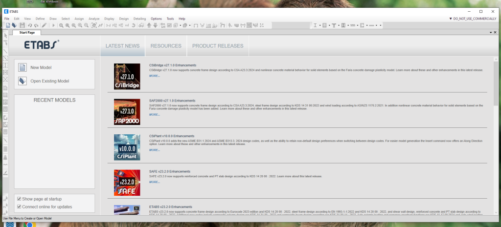Image resolution: width=501 pixels, height=227 pixels.
Task: Expand dropdown arrow beside the 'sss' toolbar icon
Action: click(x=358, y=25)
